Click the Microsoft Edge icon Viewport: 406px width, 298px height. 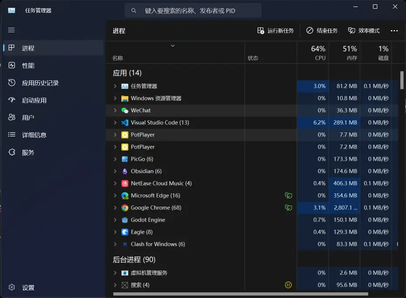(x=125, y=195)
